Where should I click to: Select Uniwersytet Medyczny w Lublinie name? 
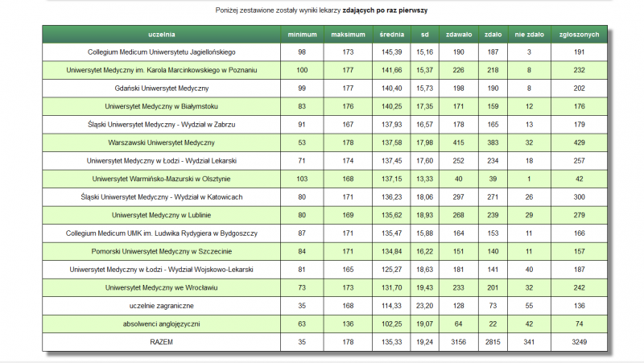point(162,215)
